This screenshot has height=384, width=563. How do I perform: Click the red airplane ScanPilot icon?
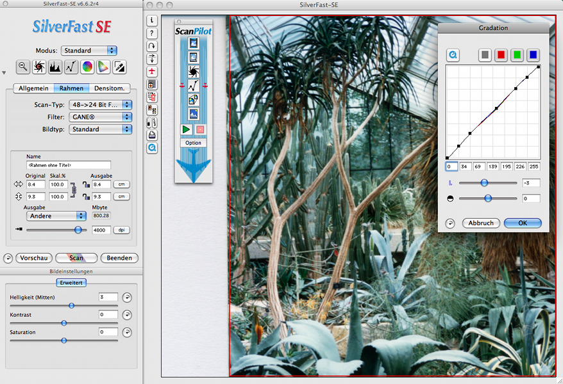pyautogui.click(x=152, y=71)
